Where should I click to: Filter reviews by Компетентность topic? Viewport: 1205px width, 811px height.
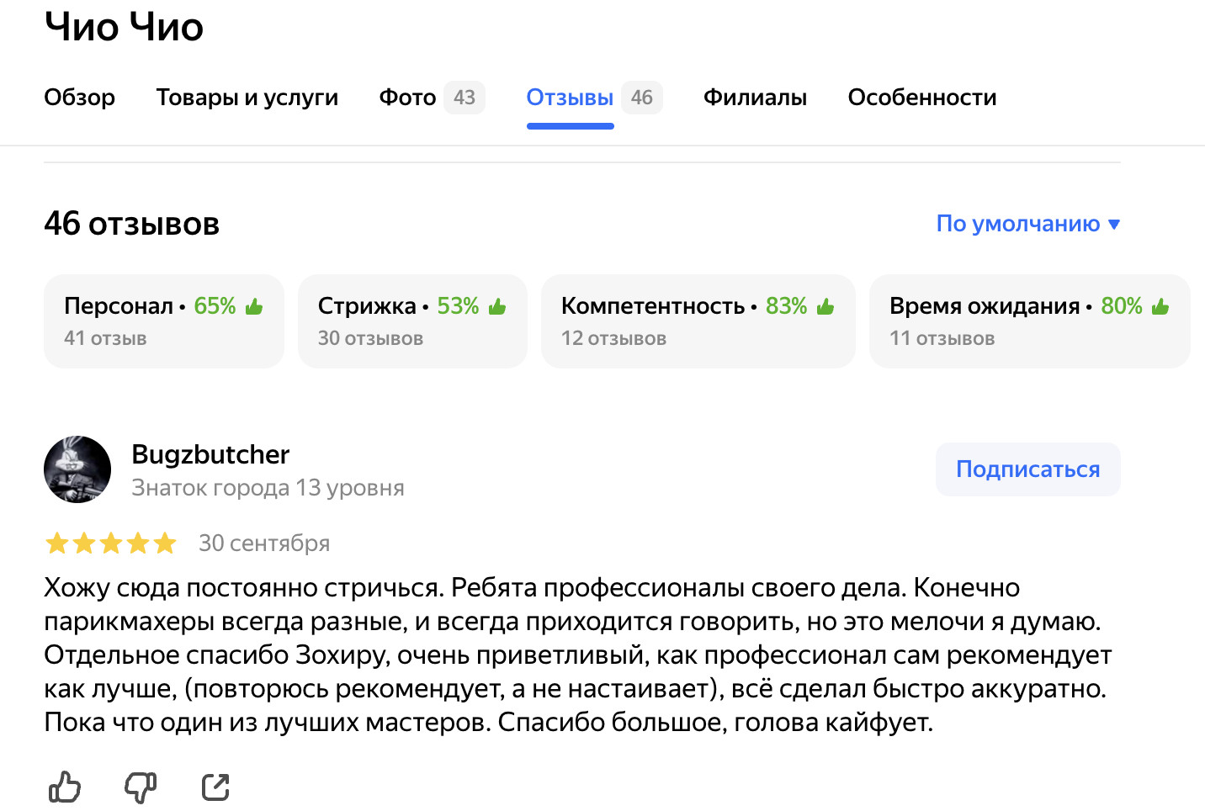pyautogui.click(x=698, y=321)
